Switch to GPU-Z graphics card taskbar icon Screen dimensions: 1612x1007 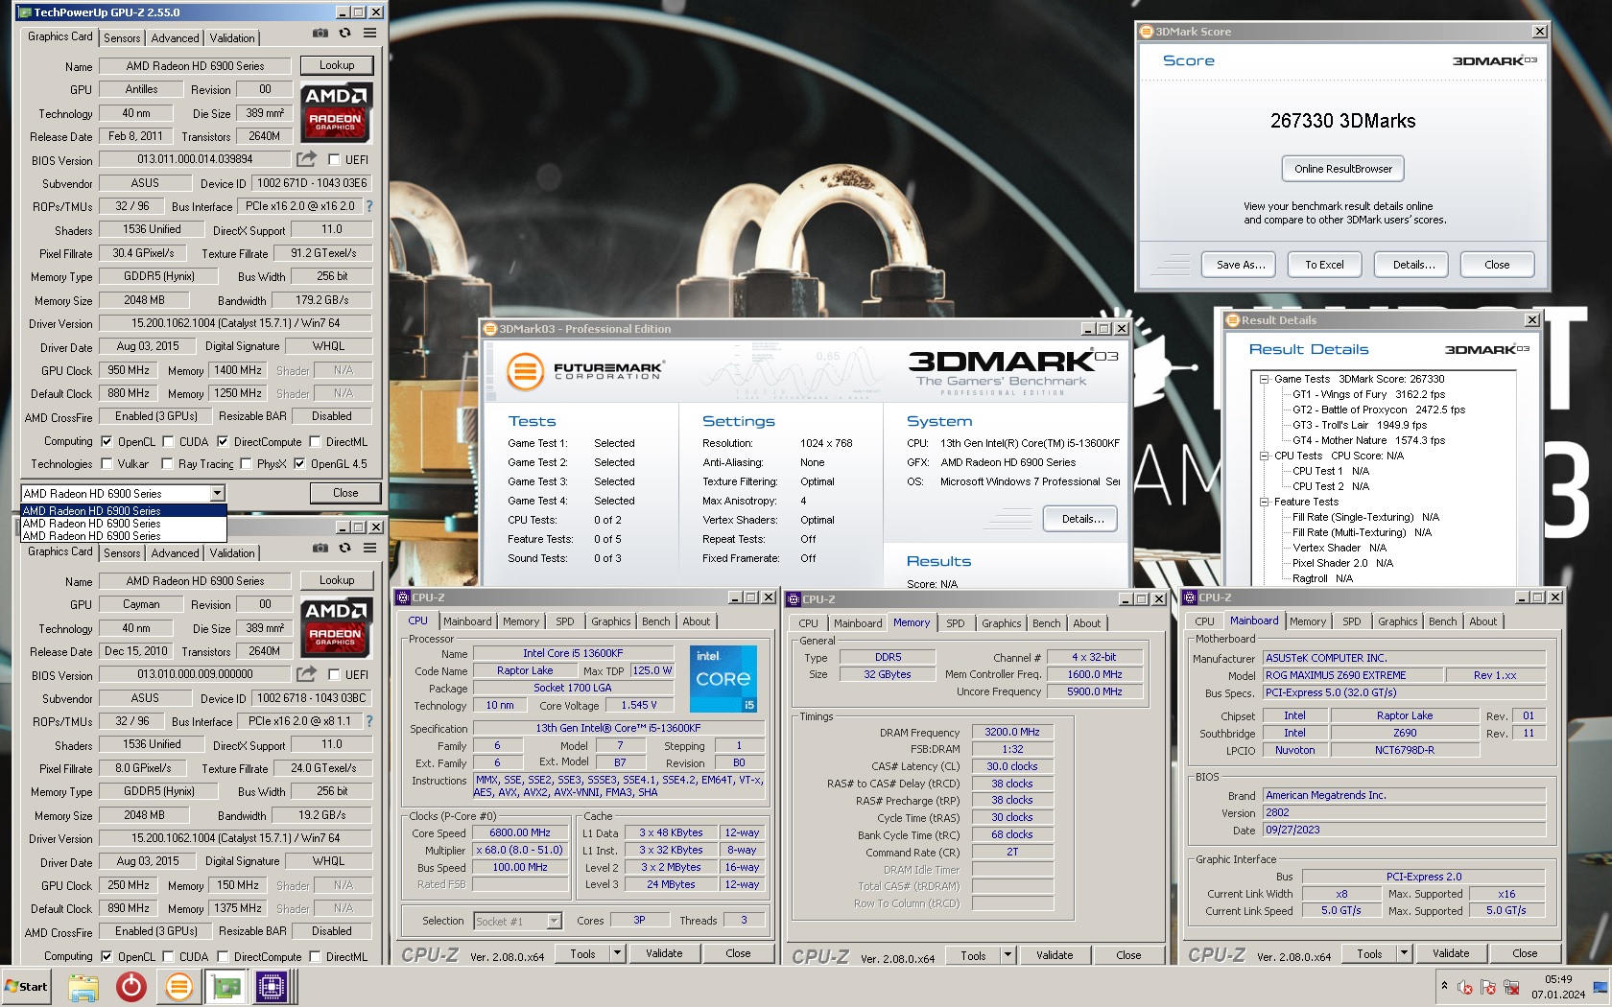(x=225, y=987)
